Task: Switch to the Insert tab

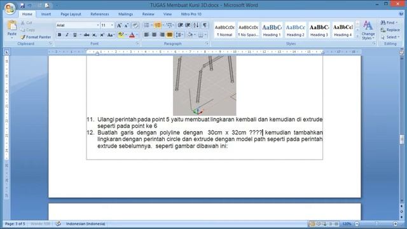Action: click(46, 14)
